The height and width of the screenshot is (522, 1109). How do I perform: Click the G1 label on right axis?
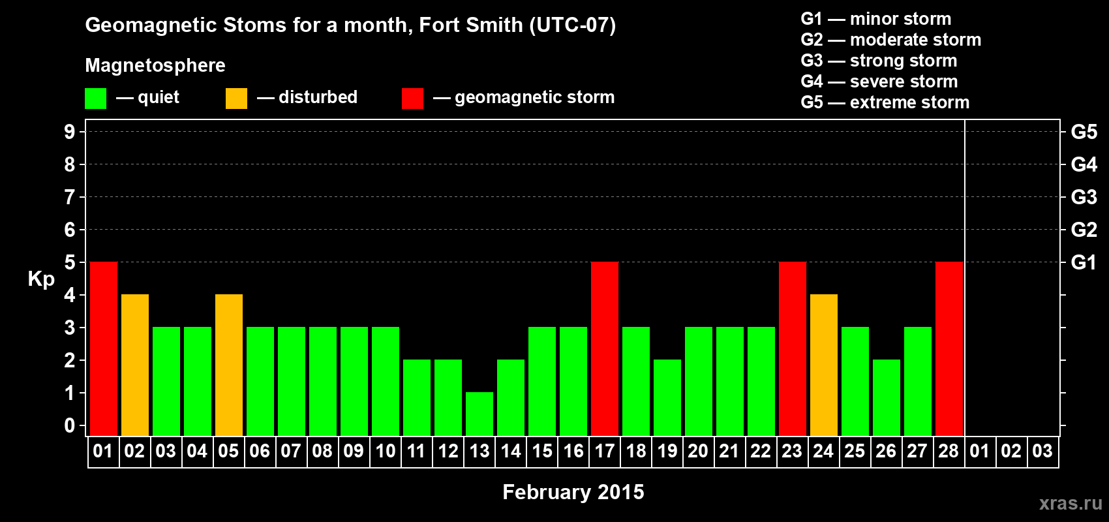(1084, 262)
